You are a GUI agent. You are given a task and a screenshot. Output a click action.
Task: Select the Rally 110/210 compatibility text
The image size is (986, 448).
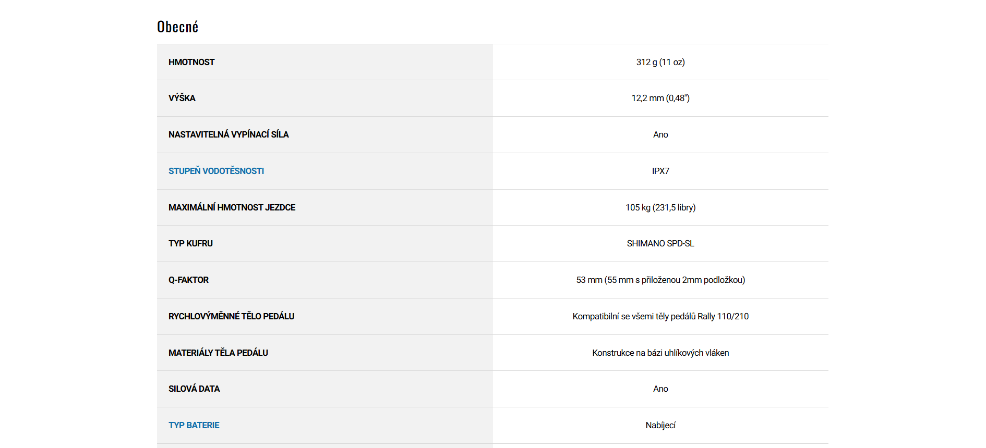[x=660, y=316]
